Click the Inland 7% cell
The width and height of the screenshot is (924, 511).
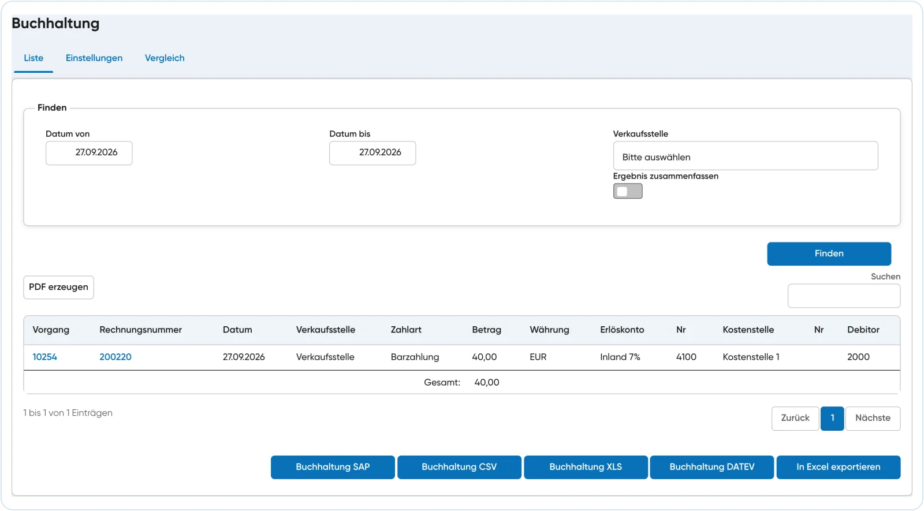tap(620, 357)
